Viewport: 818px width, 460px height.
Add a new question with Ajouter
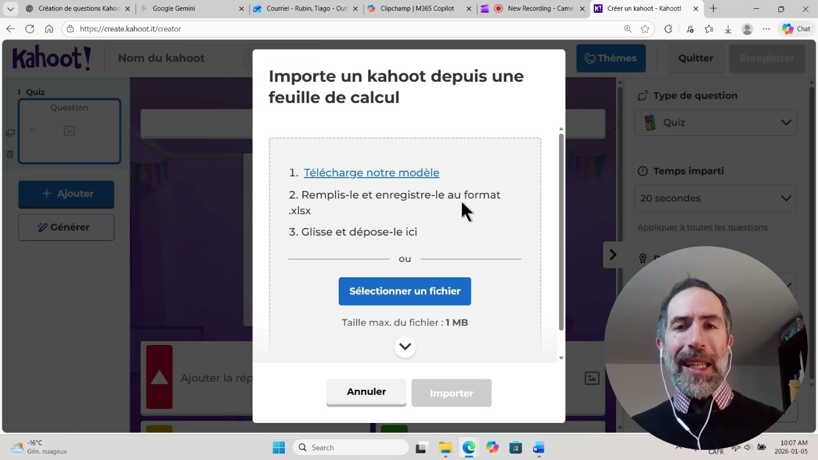click(66, 194)
